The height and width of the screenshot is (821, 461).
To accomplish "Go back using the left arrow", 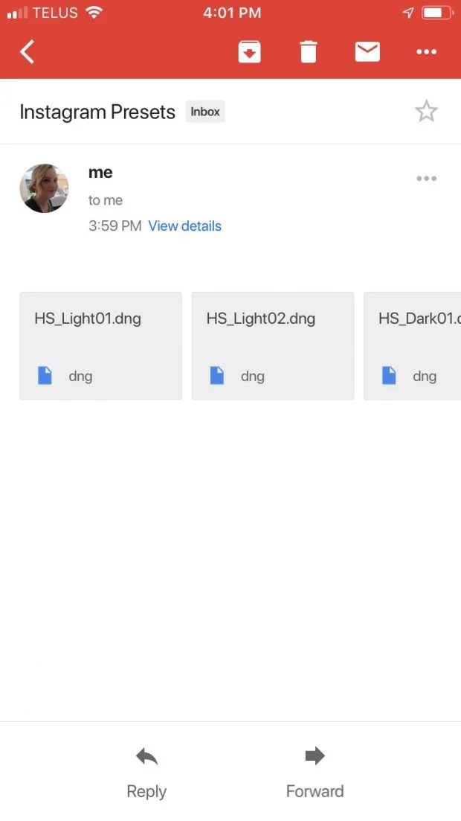I will [x=28, y=52].
